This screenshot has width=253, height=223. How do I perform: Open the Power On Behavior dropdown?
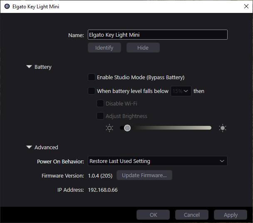[158, 161]
